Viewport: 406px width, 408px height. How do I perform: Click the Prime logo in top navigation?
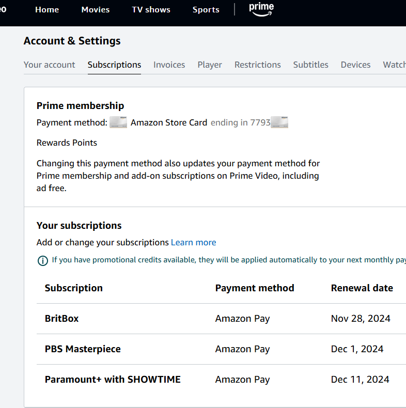tap(261, 9)
